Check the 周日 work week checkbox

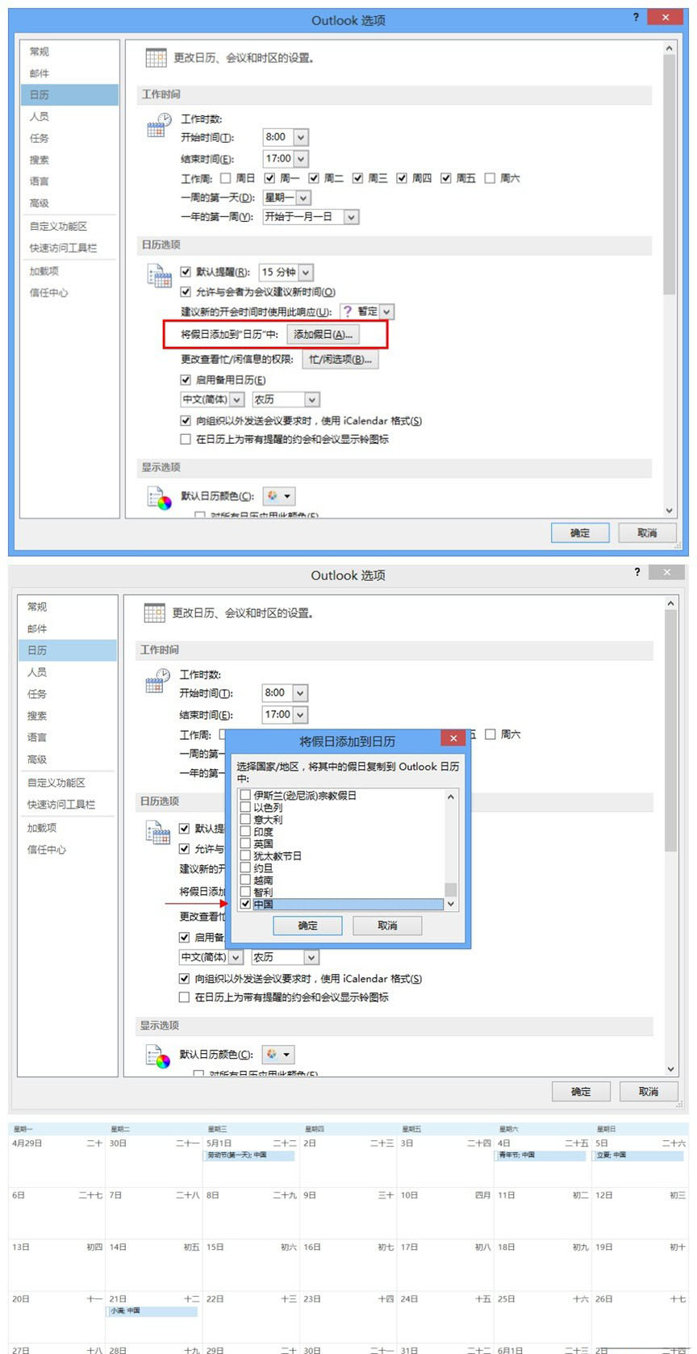pyautogui.click(x=226, y=178)
